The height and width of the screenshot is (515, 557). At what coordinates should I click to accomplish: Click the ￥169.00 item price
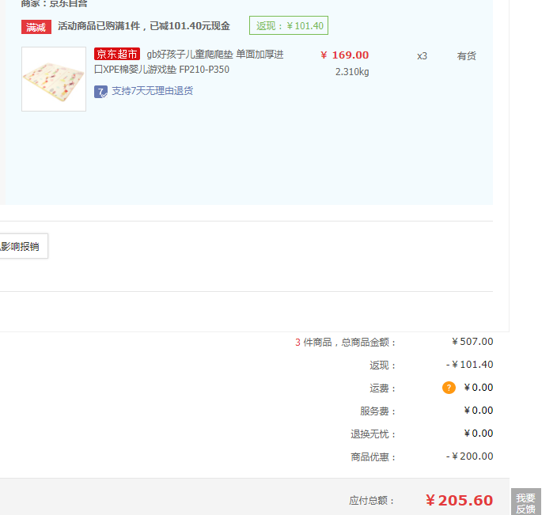click(344, 55)
